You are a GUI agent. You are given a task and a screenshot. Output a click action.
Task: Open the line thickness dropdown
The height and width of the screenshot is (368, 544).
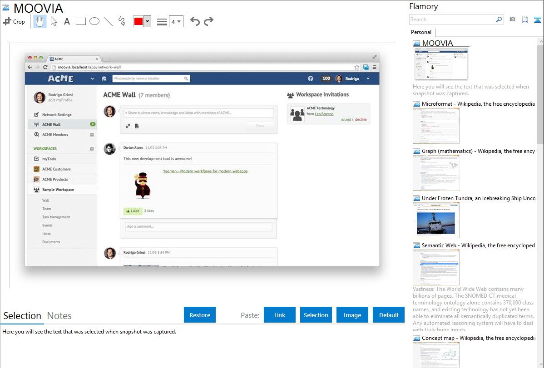(x=176, y=21)
